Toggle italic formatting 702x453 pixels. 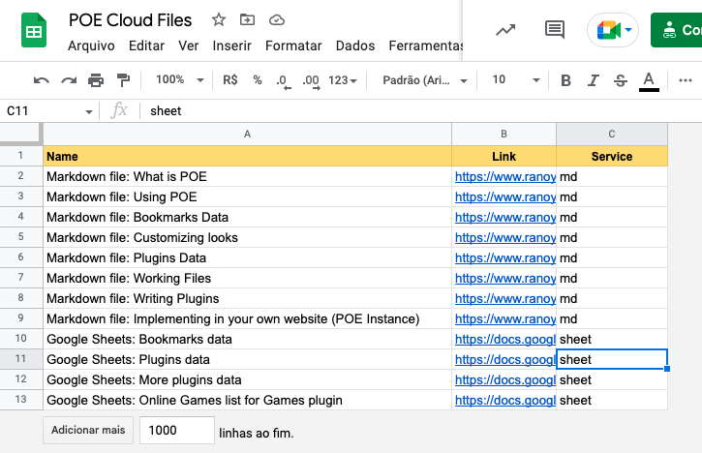click(x=594, y=80)
